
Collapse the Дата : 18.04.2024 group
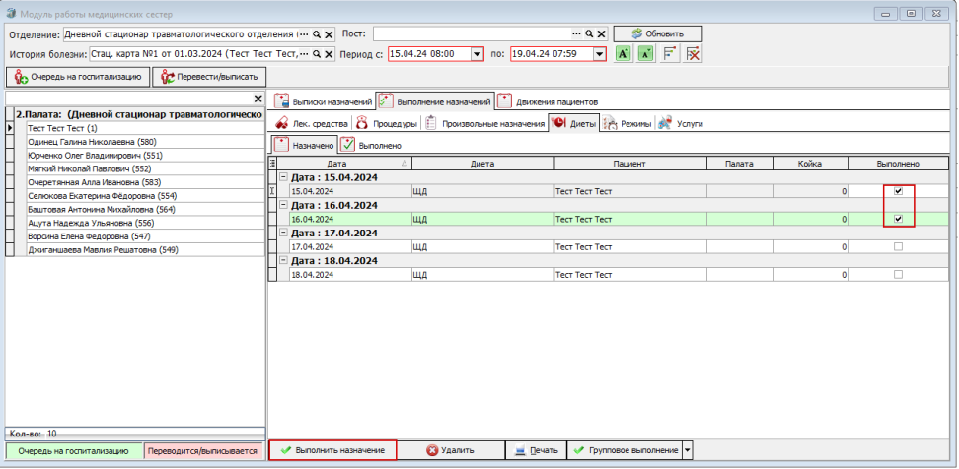coord(283,261)
